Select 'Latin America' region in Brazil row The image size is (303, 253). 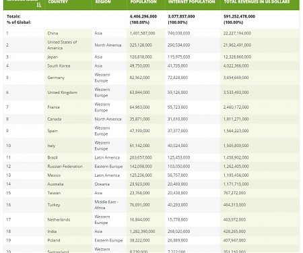(x=107, y=158)
